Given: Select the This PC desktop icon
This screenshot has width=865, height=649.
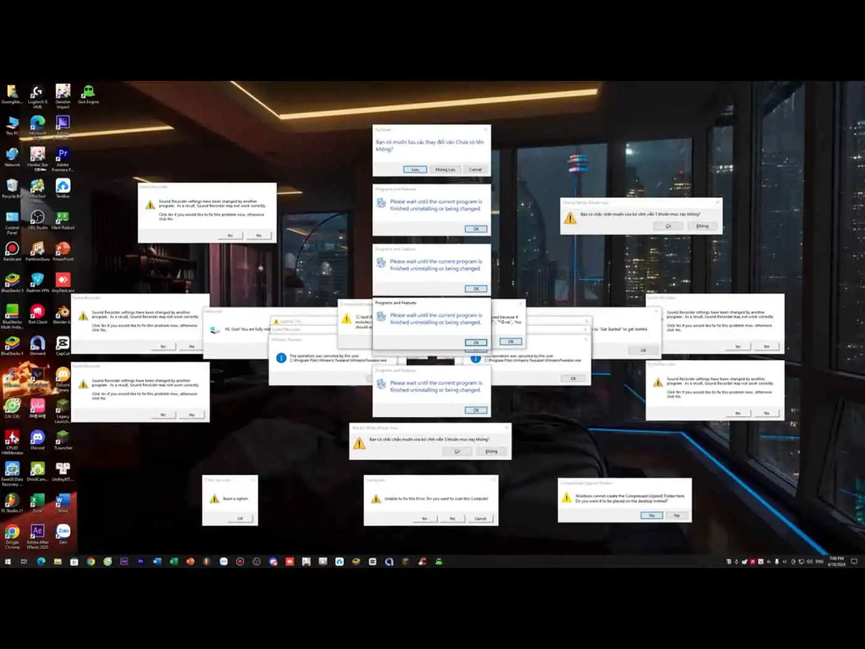Looking at the screenshot, I should click(x=12, y=125).
